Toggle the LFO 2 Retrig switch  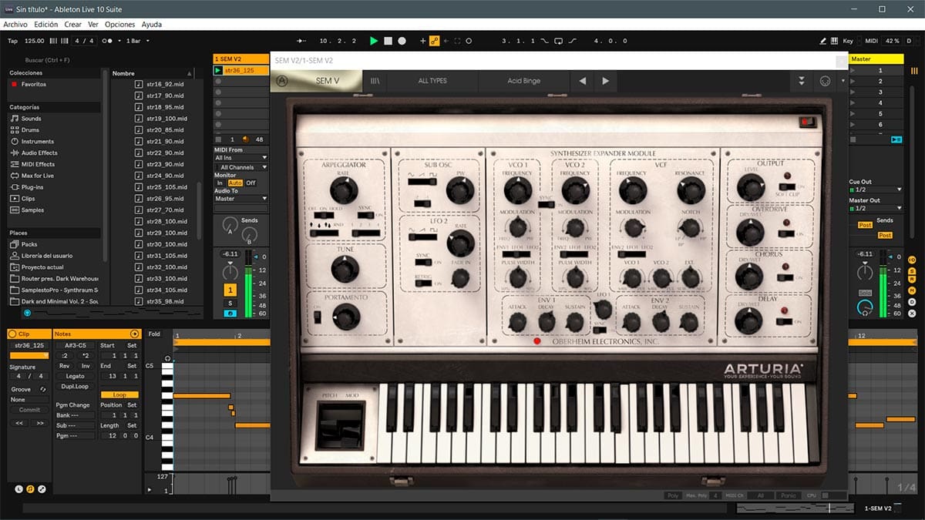pyautogui.click(x=422, y=283)
